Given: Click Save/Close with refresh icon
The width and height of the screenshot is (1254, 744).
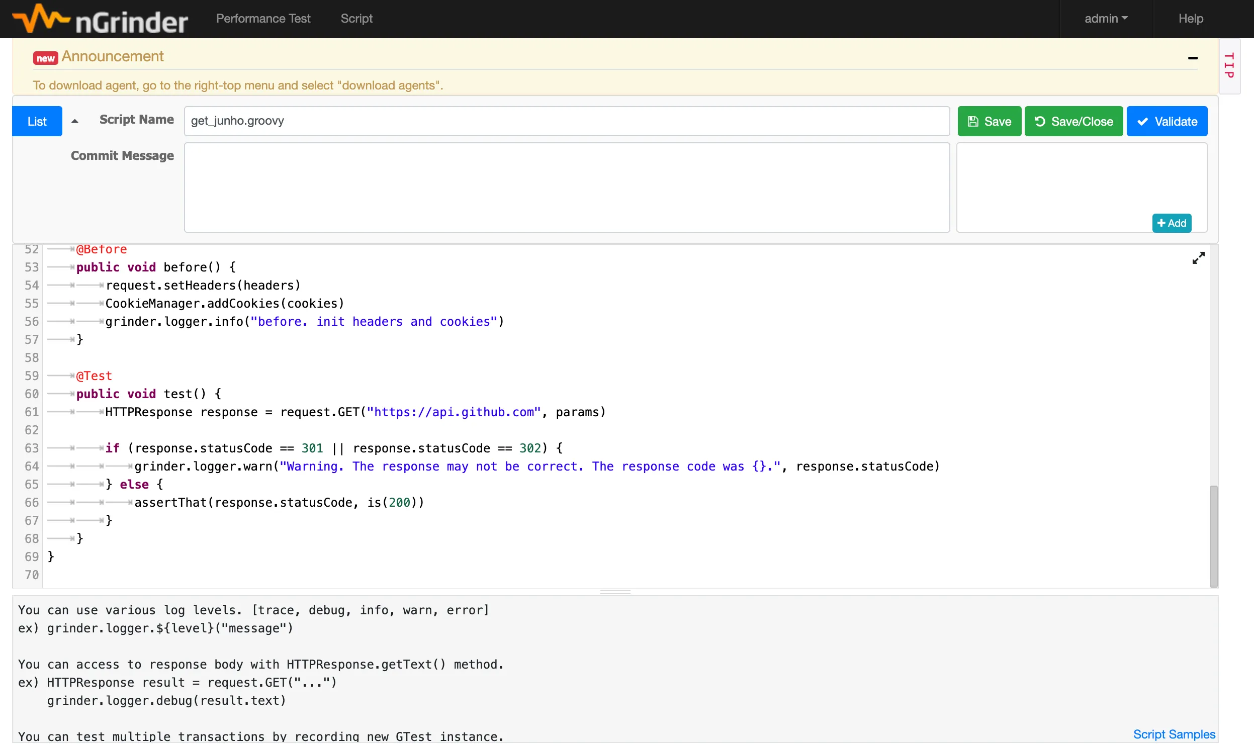Looking at the screenshot, I should (x=1073, y=122).
